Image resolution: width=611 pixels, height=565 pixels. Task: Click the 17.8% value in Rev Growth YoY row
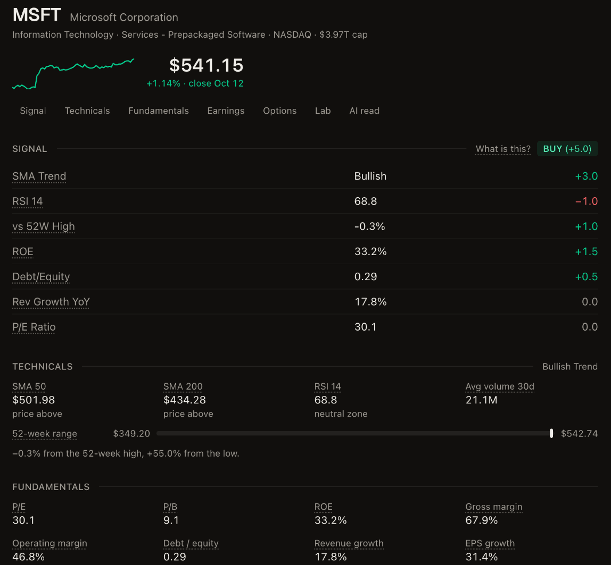(370, 302)
